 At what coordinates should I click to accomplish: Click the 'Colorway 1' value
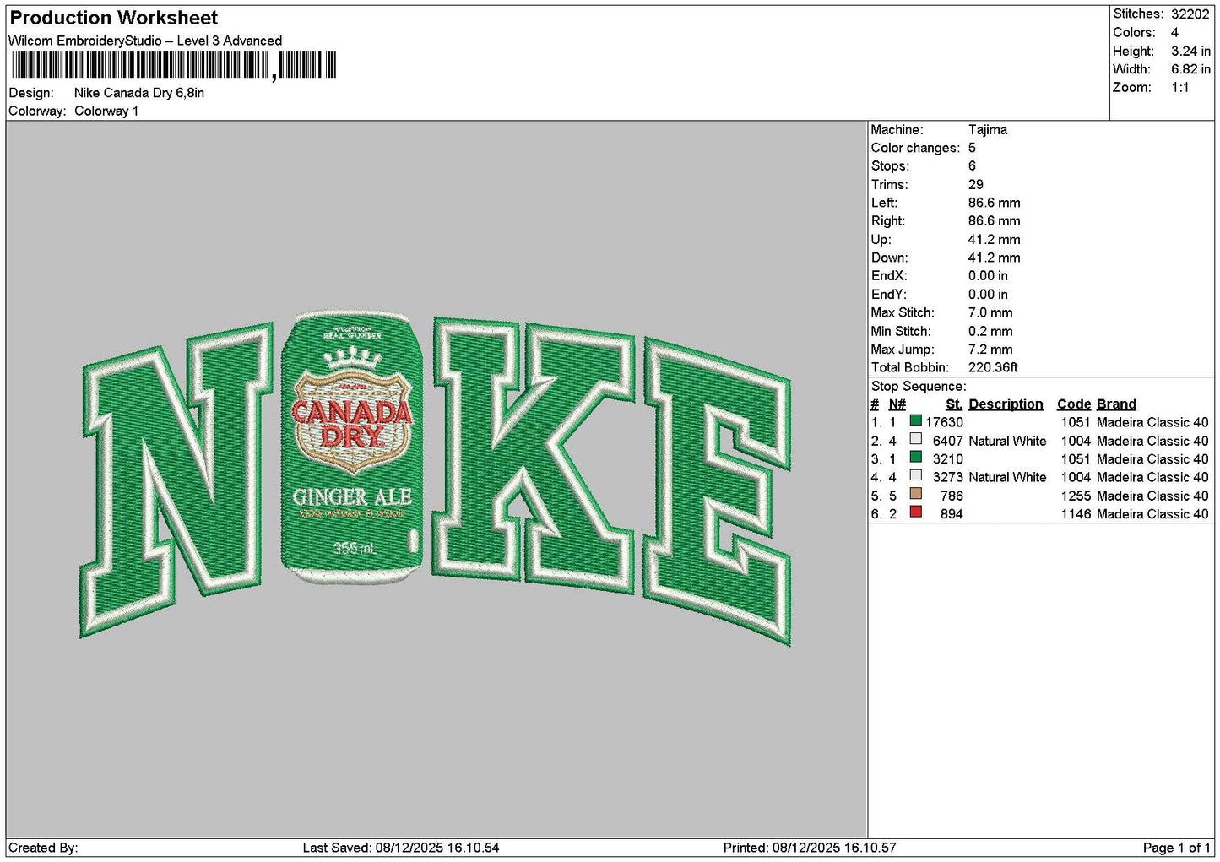[x=106, y=111]
